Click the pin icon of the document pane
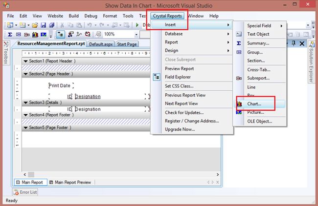Image resolution: width=318 pixels, height=206 pixels. tap(293, 43)
